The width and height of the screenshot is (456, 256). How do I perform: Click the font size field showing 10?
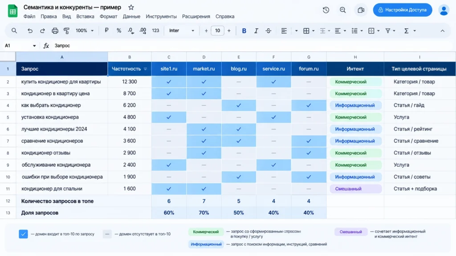(x=217, y=31)
